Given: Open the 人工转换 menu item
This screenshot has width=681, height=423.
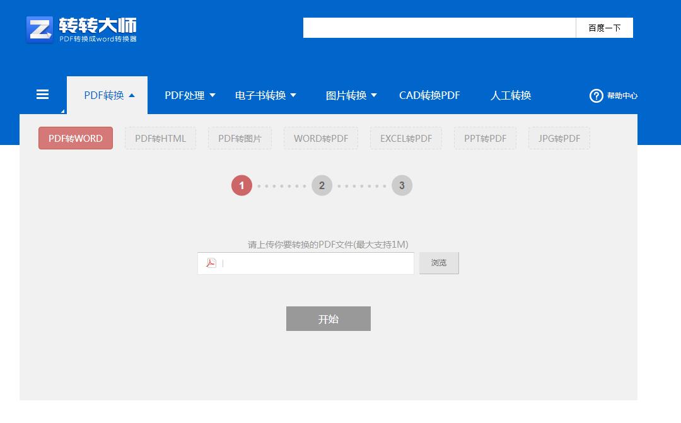Looking at the screenshot, I should [x=510, y=95].
